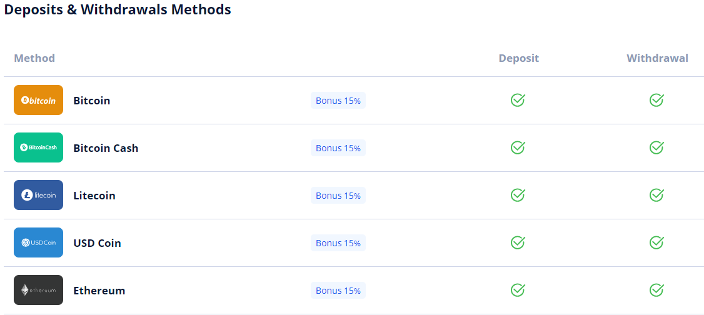Screen dimensions: 704x315
Task: Select the USD Coin method name
Action: 98,243
